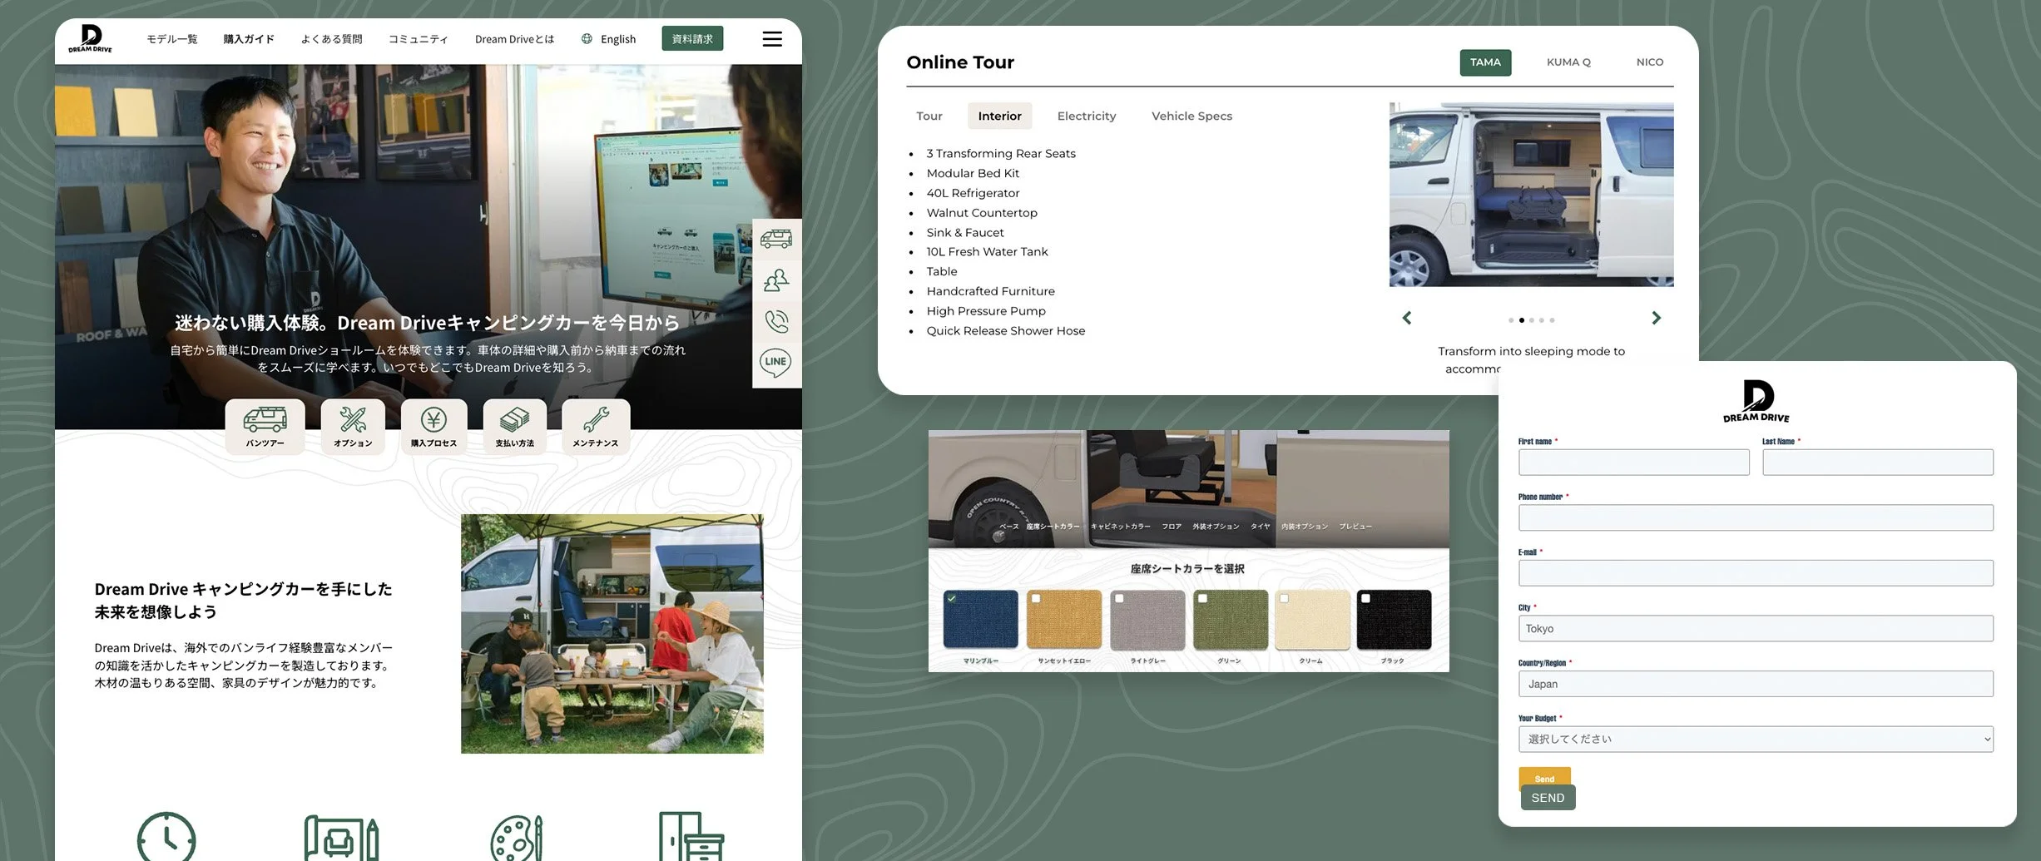Image resolution: width=2041 pixels, height=861 pixels.
Task: Go to the next photo with the right arrow
Action: tap(1656, 318)
